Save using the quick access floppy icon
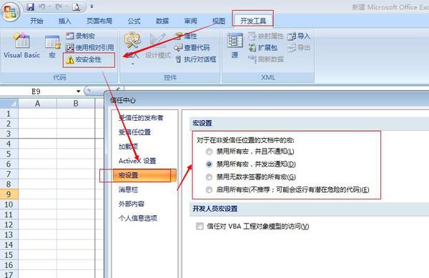429x278 pixels. pyautogui.click(x=31, y=7)
